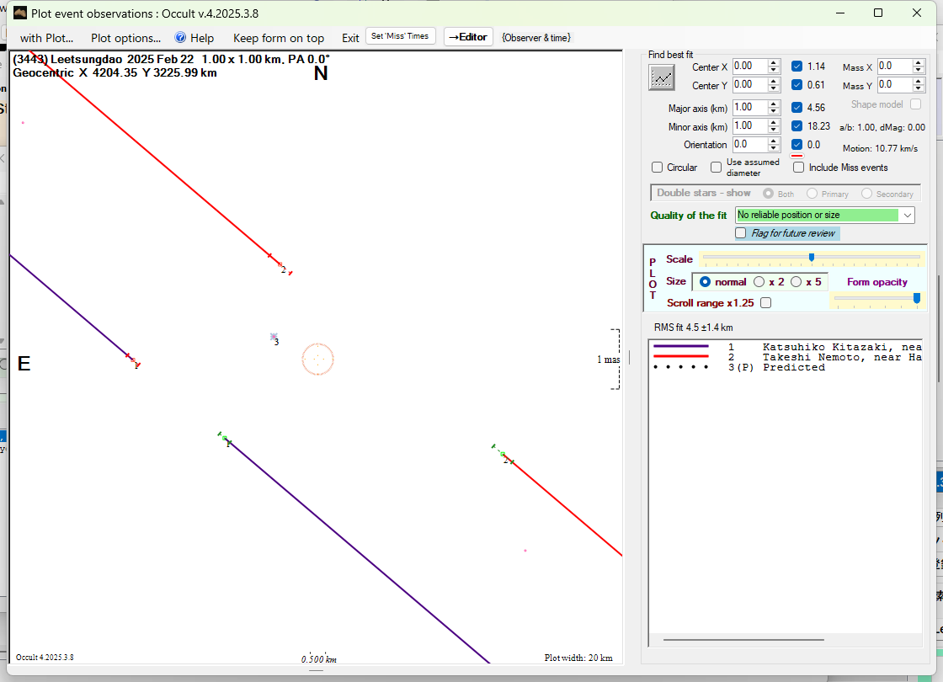Decrease Major axis value with down arrow

point(774,111)
